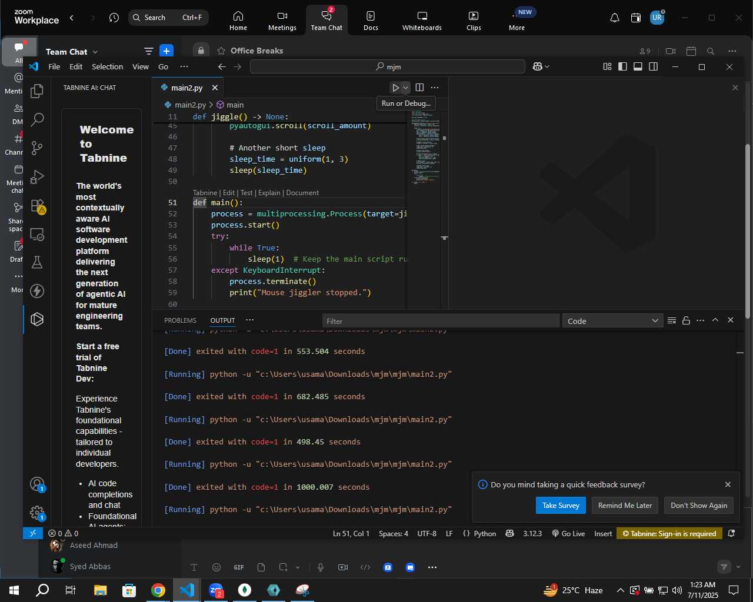Run the Python file with play icon
The image size is (753, 602).
coord(396,88)
